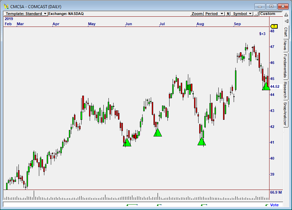Image resolution: width=292 pixels, height=210 pixels.
Task: Click the Jun month label on the time axis
Action: coord(129,24)
